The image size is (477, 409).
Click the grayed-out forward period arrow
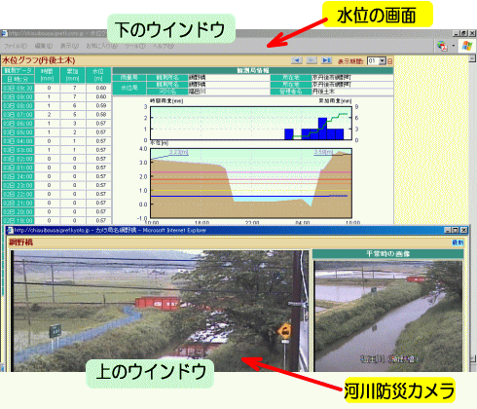tap(312, 60)
